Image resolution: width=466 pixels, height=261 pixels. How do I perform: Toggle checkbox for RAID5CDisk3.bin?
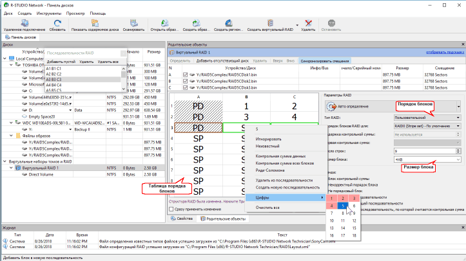coord(186,87)
